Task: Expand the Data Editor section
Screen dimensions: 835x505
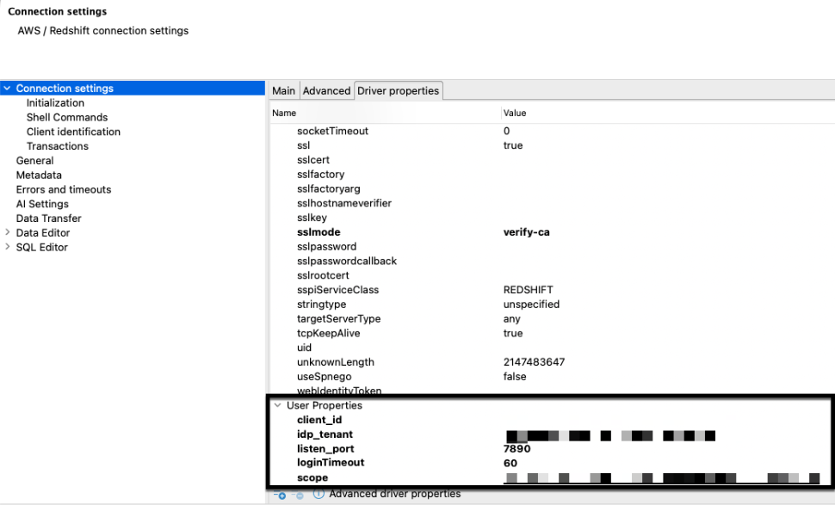Action: pyautogui.click(x=7, y=232)
